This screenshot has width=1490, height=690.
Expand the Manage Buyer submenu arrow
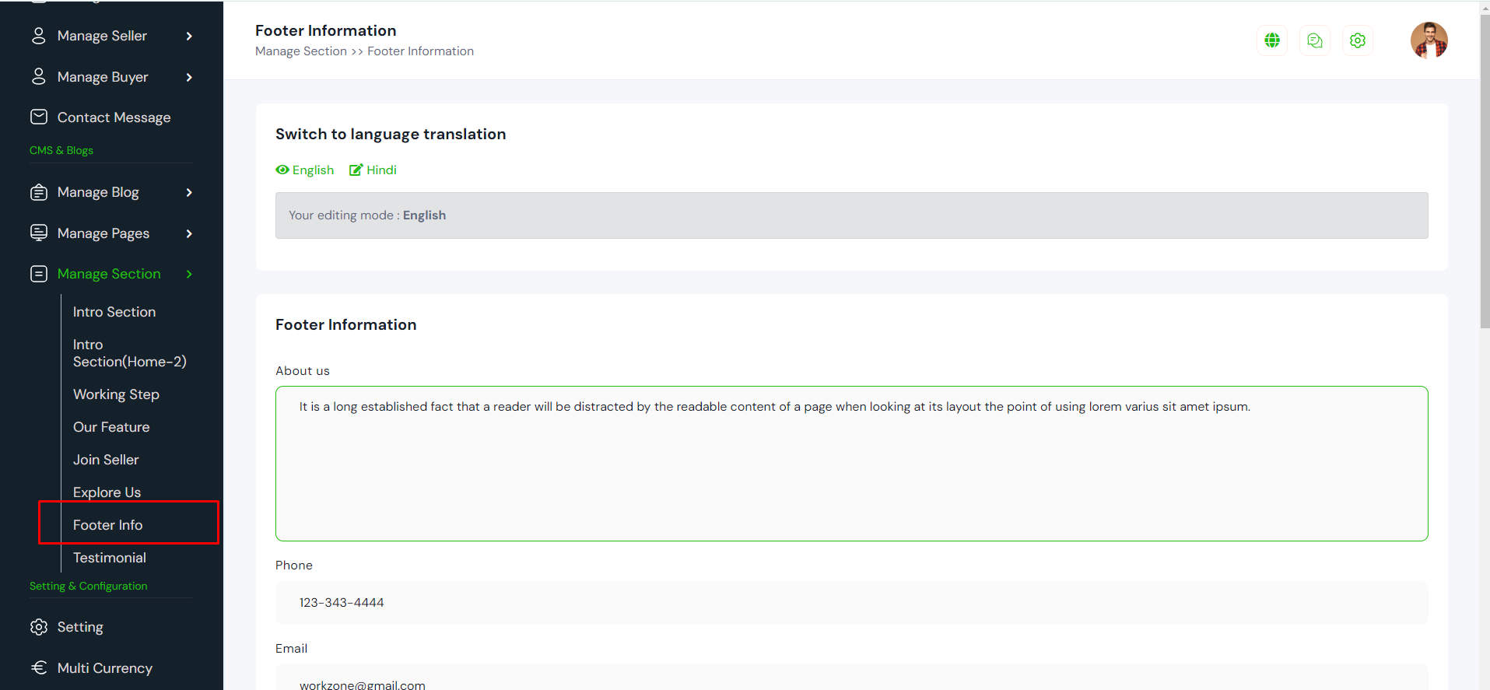click(x=189, y=77)
